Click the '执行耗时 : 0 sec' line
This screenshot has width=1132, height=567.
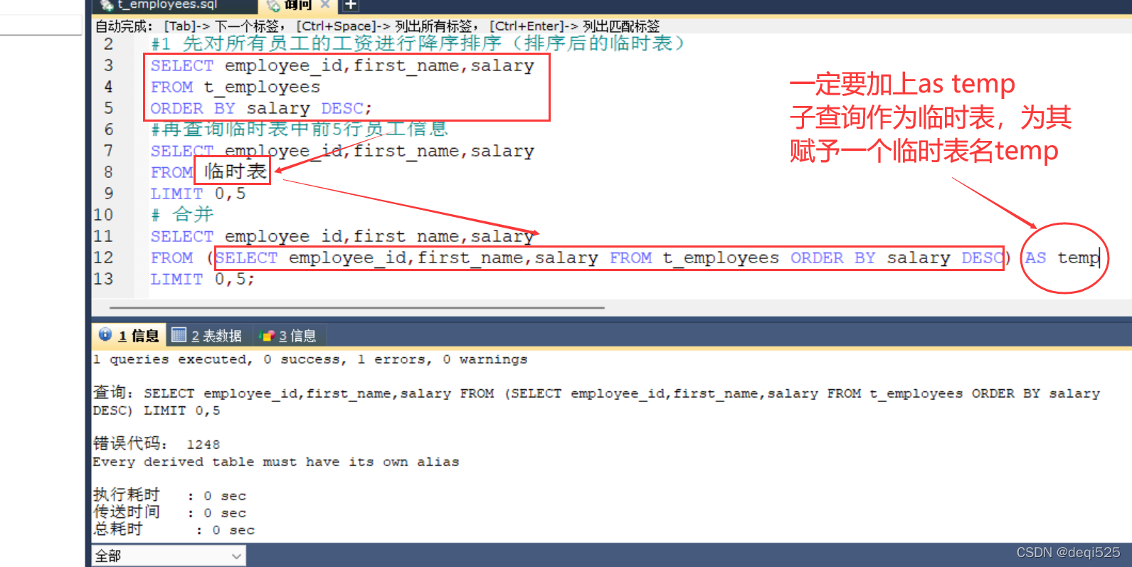coord(169,495)
